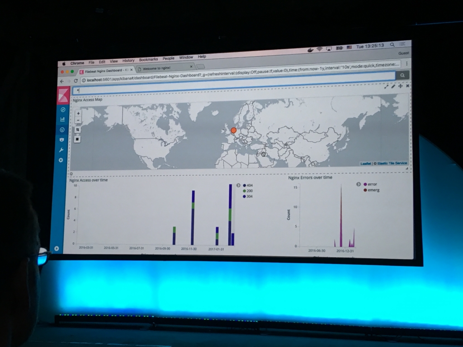Close the Welcome to nginx! tab
Screen dimensions: 463x347
tap(191, 67)
